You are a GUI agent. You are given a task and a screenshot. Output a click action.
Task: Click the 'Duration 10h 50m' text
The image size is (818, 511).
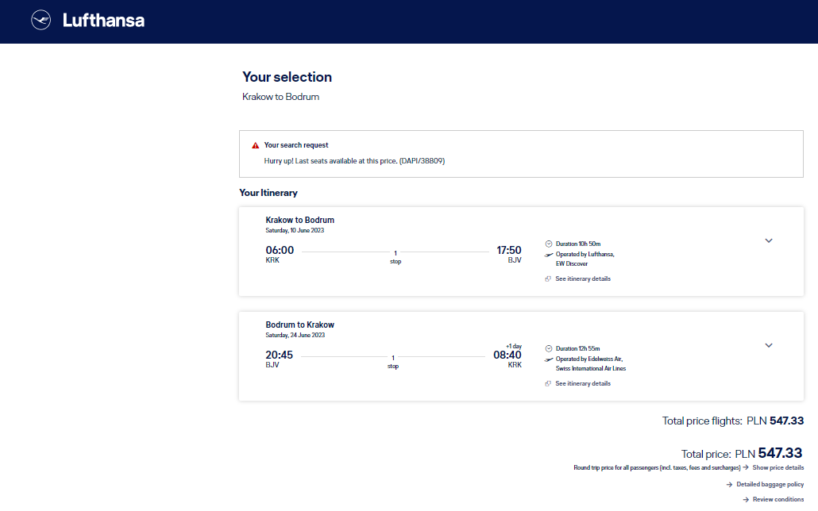(578, 244)
